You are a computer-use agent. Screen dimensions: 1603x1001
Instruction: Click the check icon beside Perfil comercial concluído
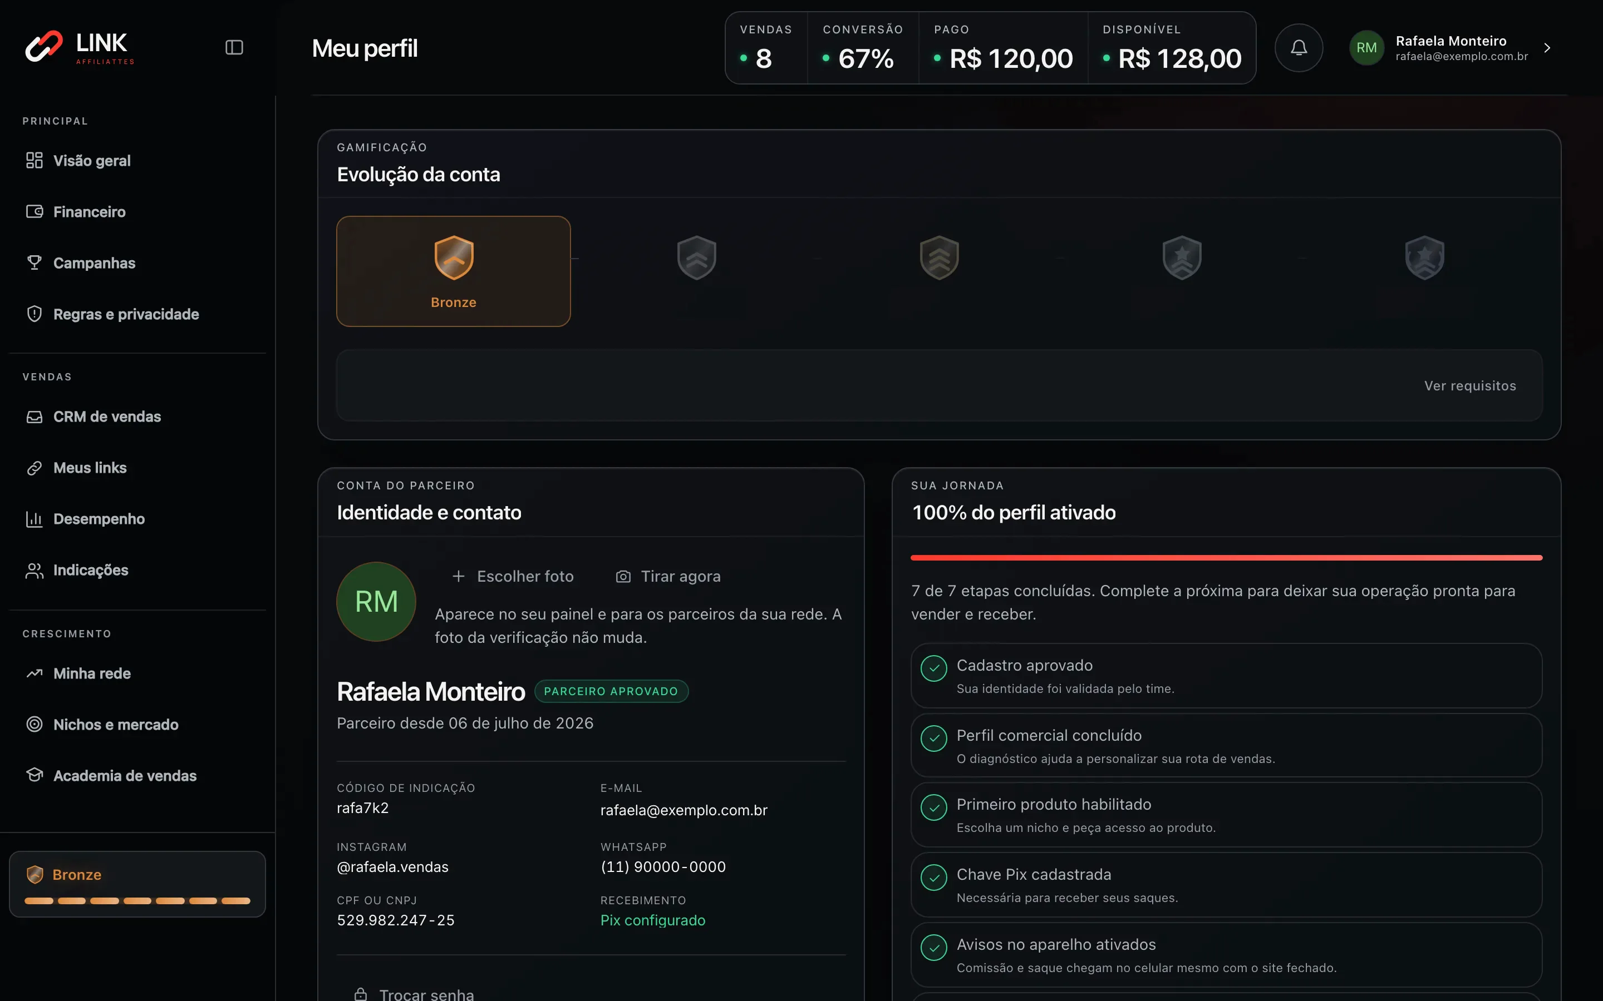pyautogui.click(x=933, y=738)
